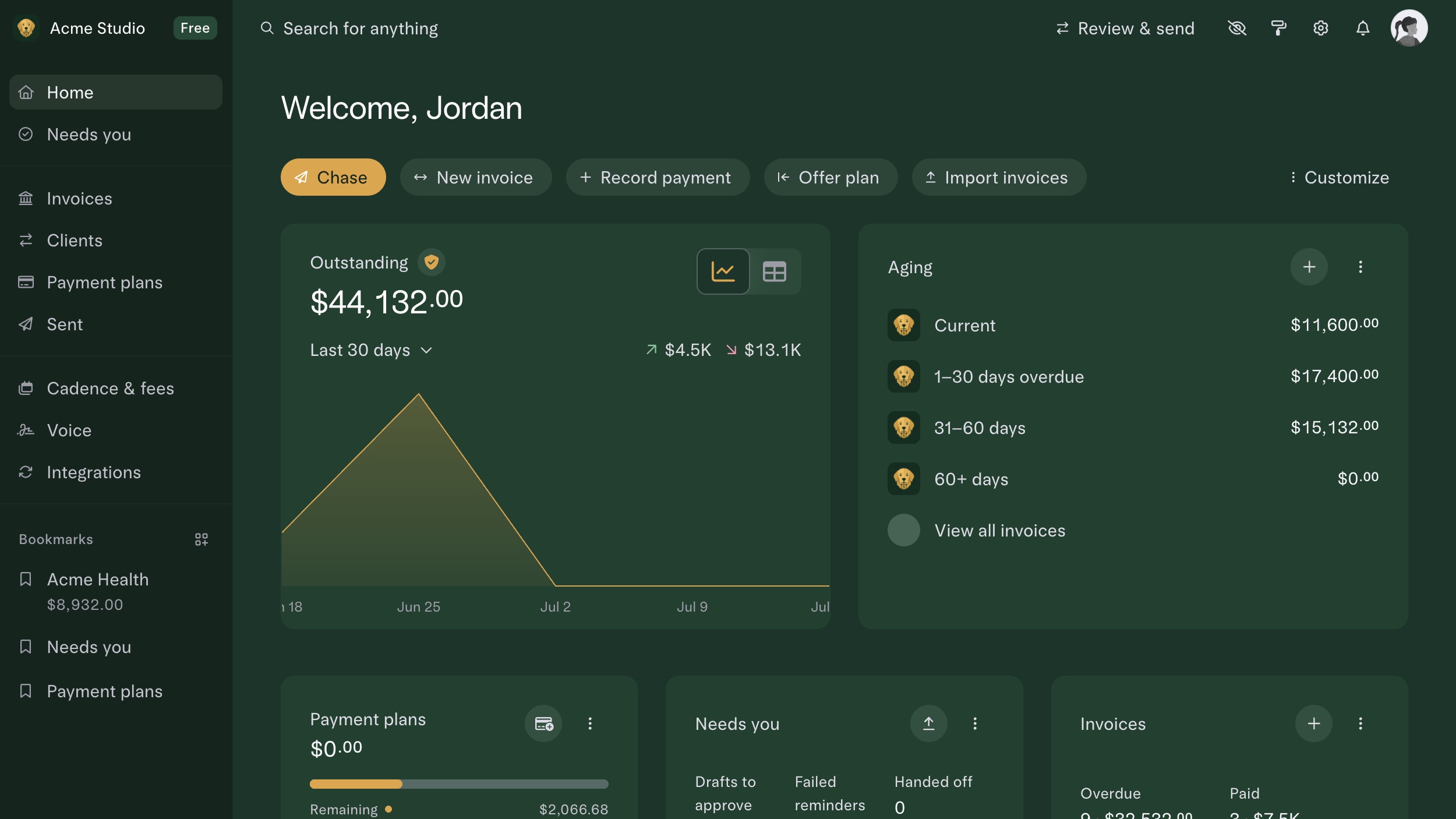Click the Free plan badge
1456x819 pixels.
coord(195,28)
